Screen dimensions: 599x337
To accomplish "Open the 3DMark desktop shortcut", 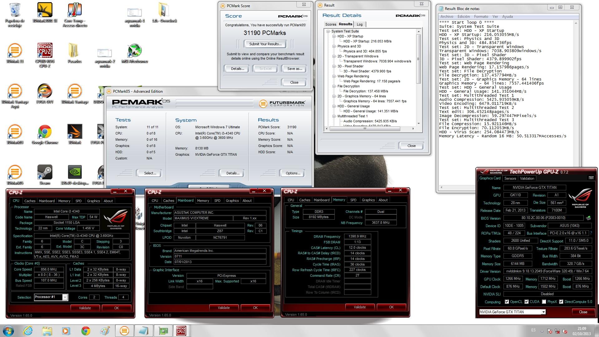I will (x=75, y=134).
